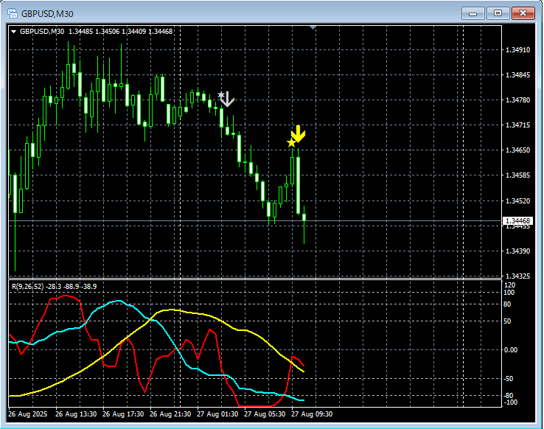
Task: Click the indicator scale value 120
Action: click(x=509, y=285)
